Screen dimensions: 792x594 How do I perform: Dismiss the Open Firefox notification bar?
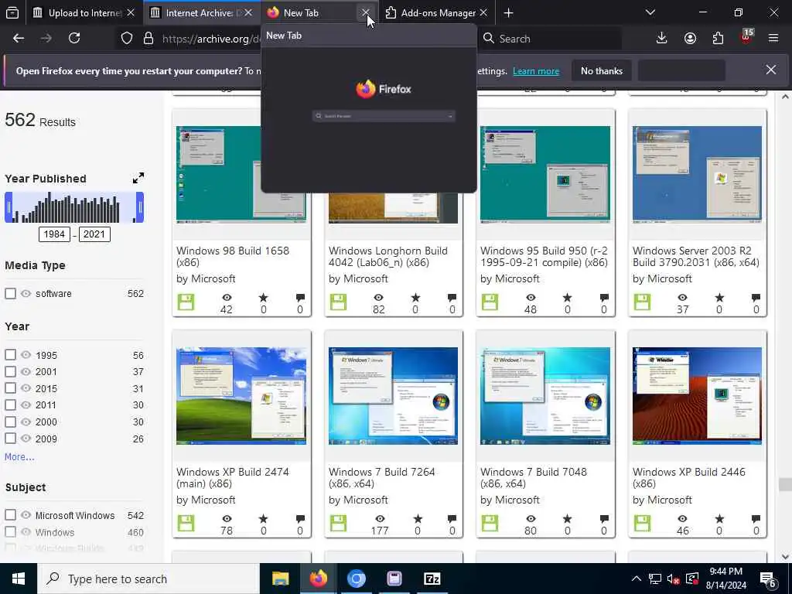pyautogui.click(x=771, y=70)
